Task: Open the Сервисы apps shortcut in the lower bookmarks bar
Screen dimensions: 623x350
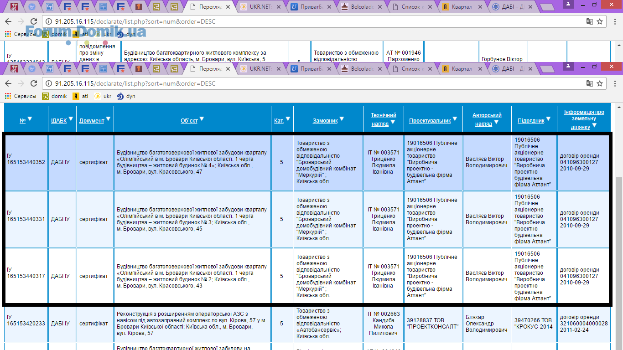Action: [x=21, y=96]
